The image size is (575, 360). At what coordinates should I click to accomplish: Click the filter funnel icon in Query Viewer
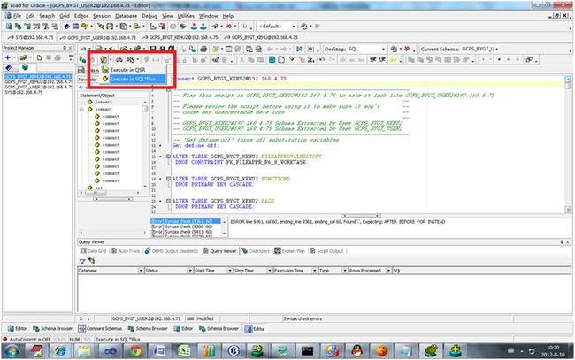tap(82, 261)
